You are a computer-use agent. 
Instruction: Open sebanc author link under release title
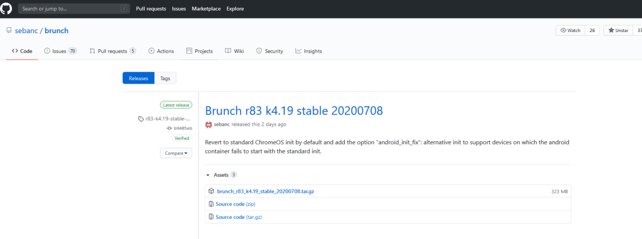pos(222,124)
